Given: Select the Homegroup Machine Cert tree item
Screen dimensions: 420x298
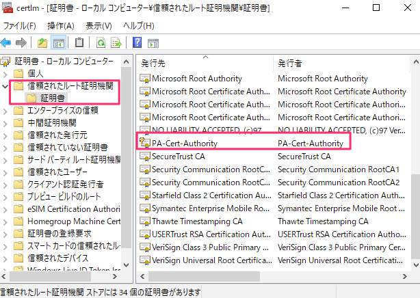Looking at the screenshot, I should point(74,221).
